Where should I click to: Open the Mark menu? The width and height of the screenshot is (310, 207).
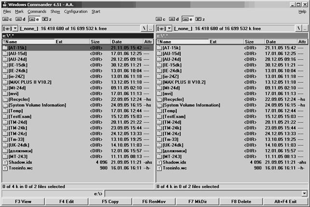pos(19,12)
